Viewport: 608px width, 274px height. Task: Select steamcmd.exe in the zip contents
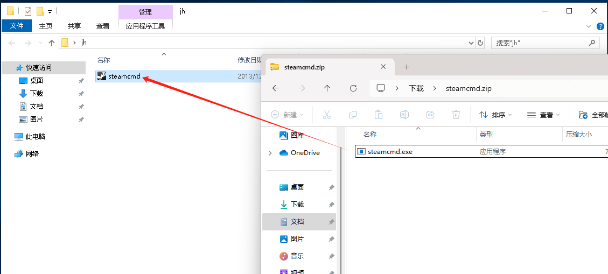[481, 151]
